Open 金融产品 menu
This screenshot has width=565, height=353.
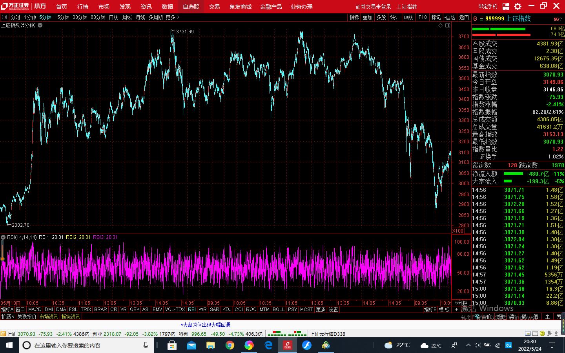[271, 7]
